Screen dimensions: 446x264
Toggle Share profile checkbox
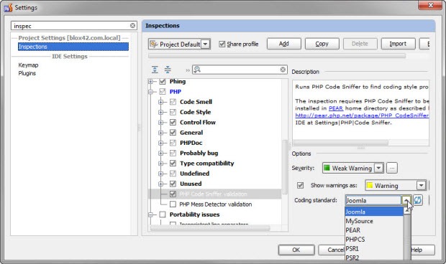pyautogui.click(x=222, y=44)
